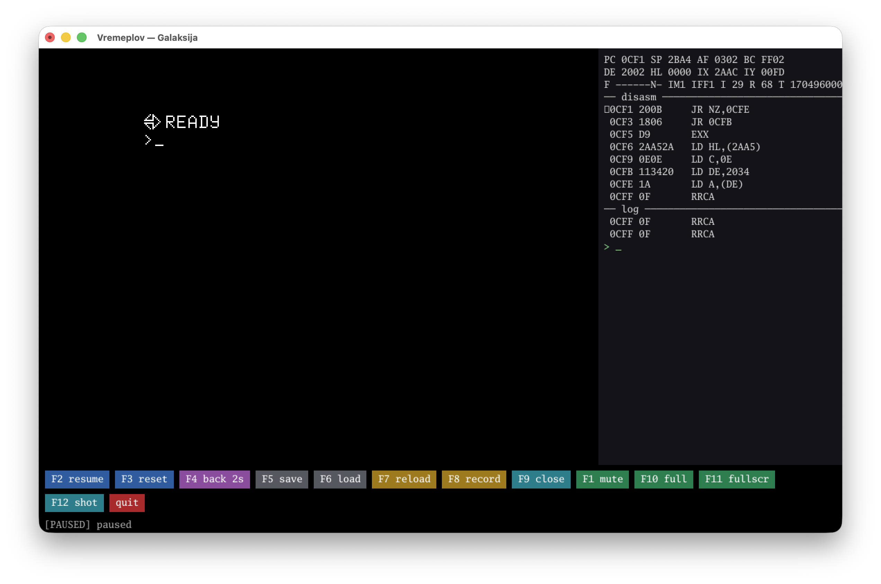Viewport: 881px width, 584px height.
Task: Select the F7 reload button
Action: tap(404, 479)
